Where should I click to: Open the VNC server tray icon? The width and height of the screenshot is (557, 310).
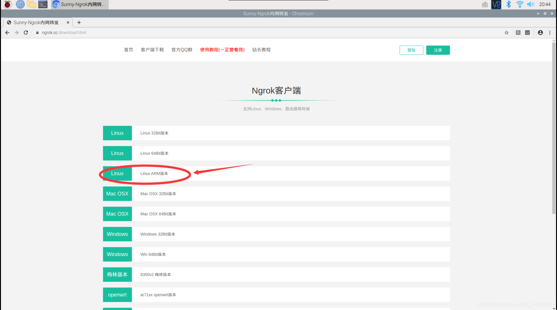[496, 4]
